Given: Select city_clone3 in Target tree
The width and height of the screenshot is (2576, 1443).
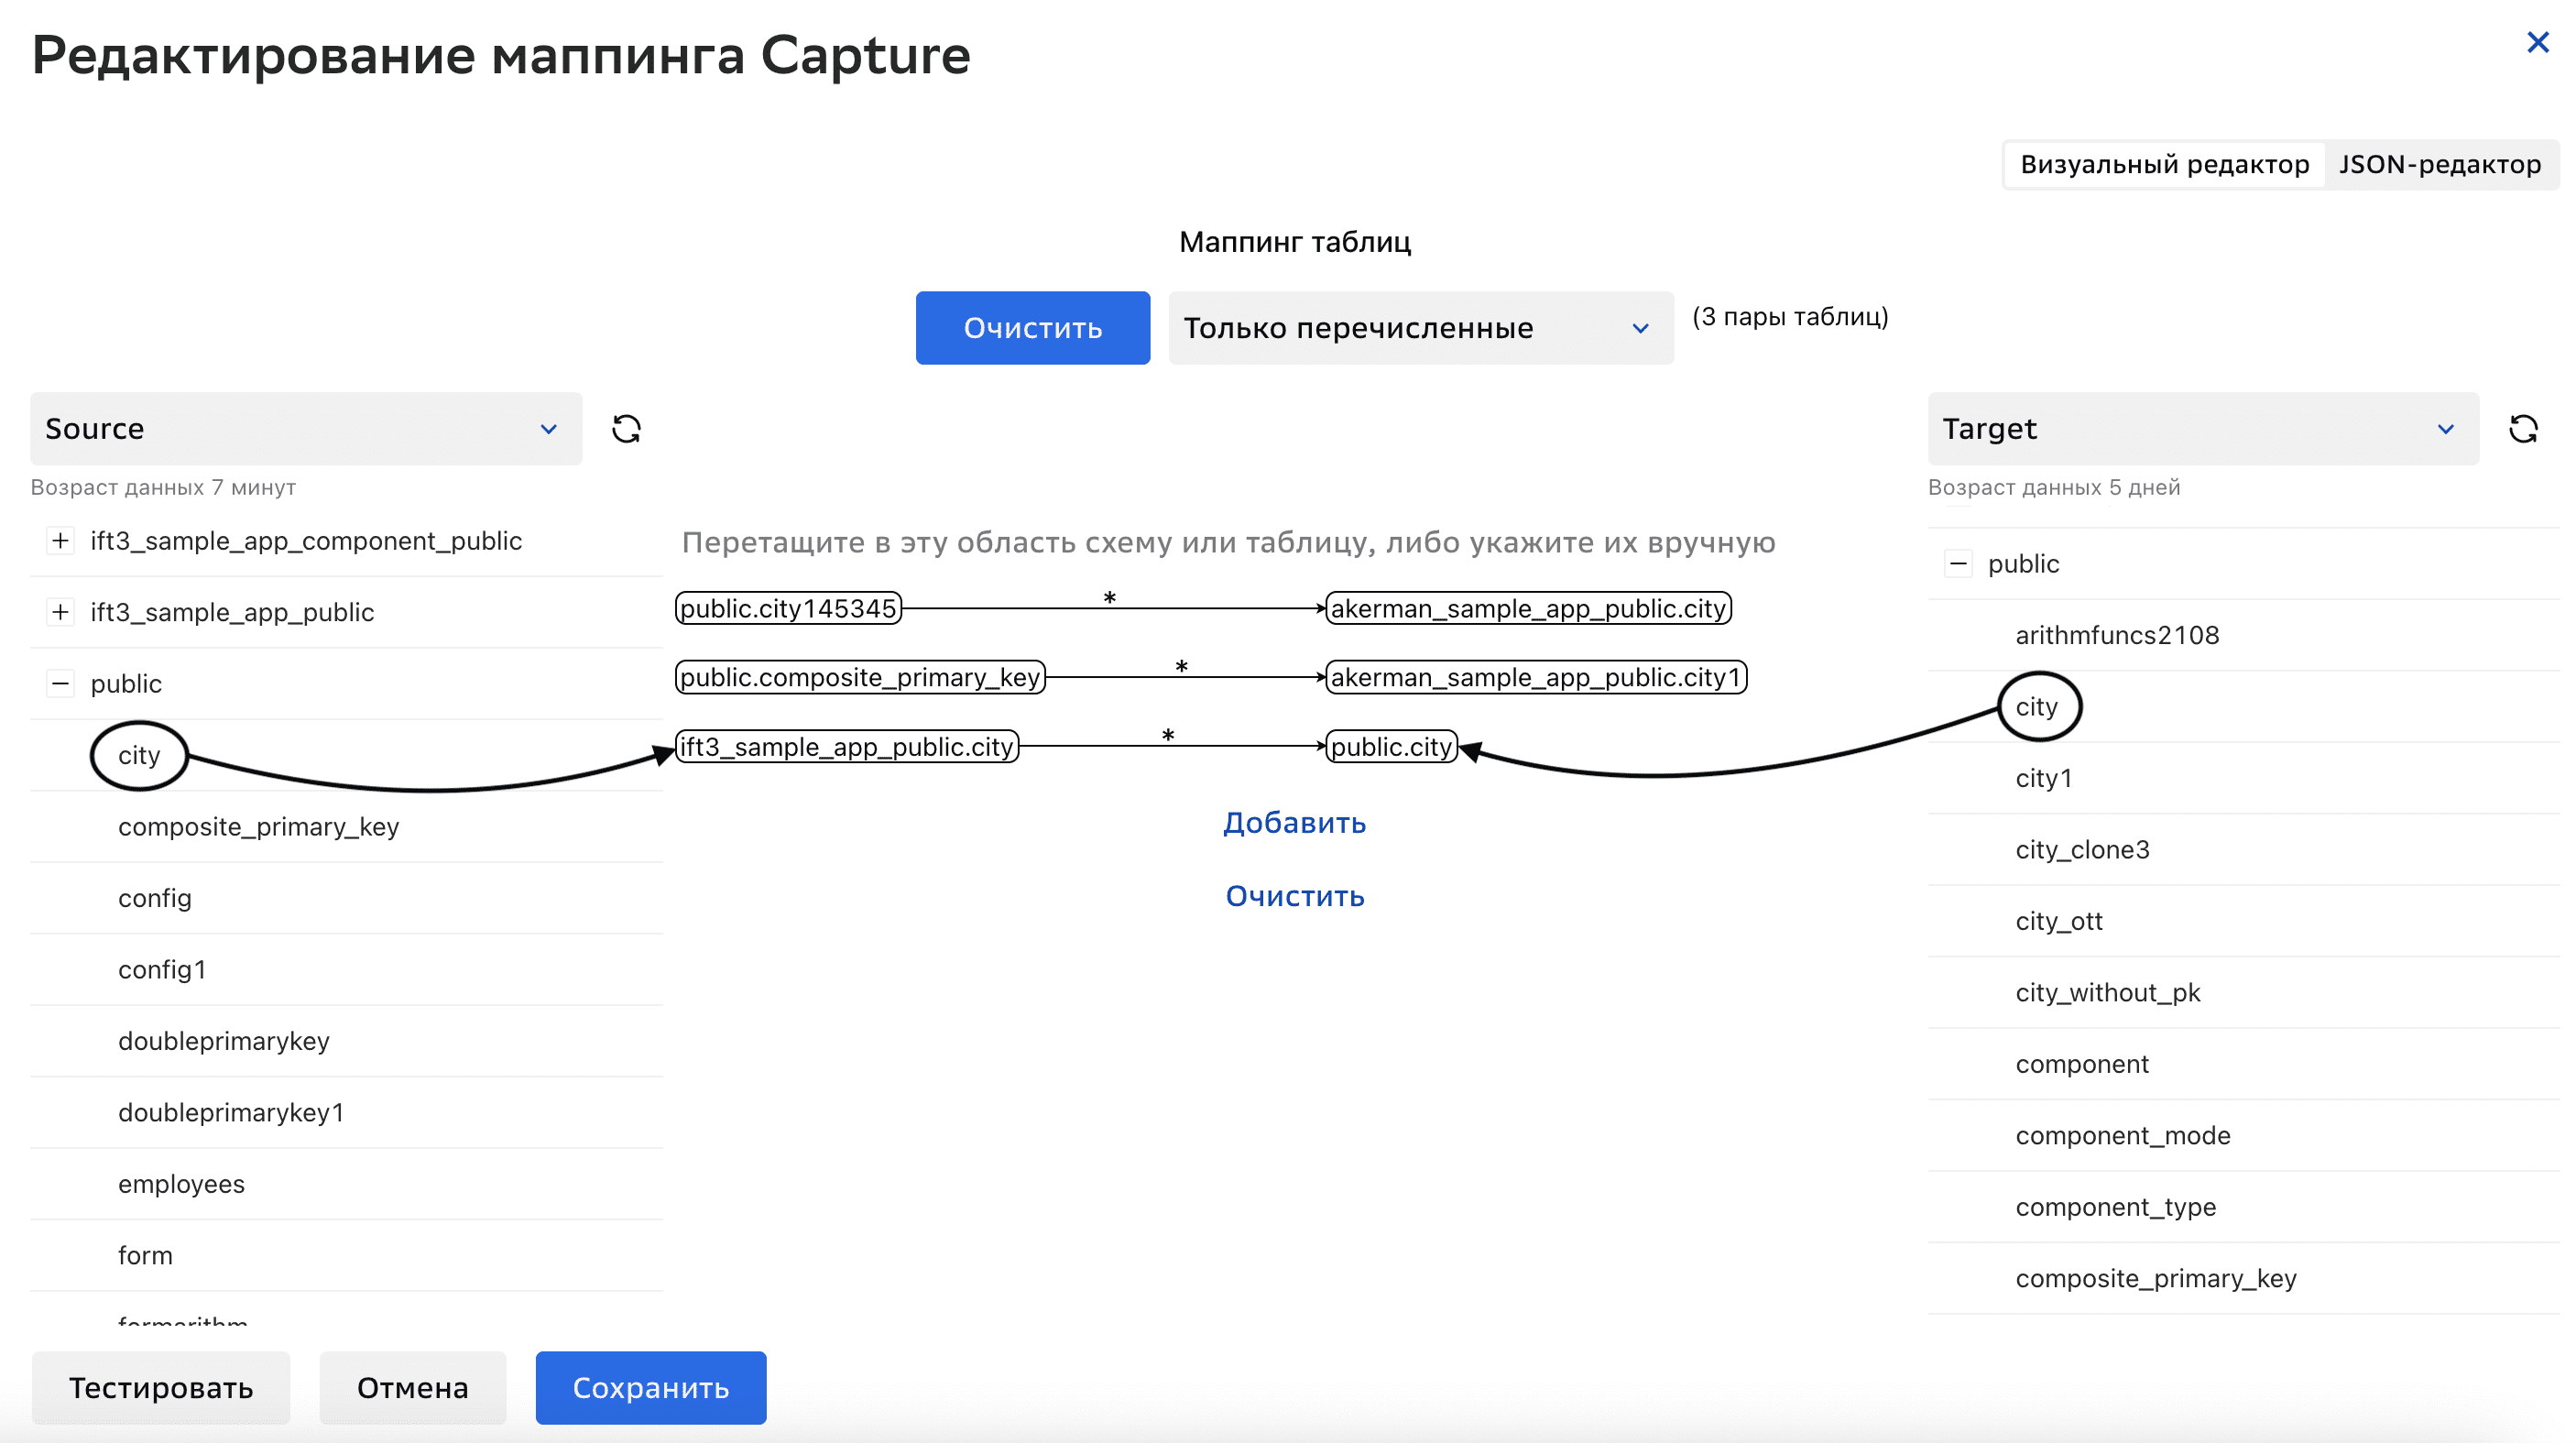Looking at the screenshot, I should [x=2082, y=850].
